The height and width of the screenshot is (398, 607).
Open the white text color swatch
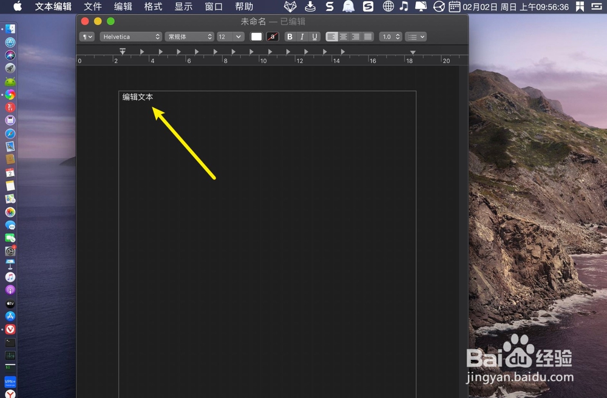pyautogui.click(x=256, y=37)
